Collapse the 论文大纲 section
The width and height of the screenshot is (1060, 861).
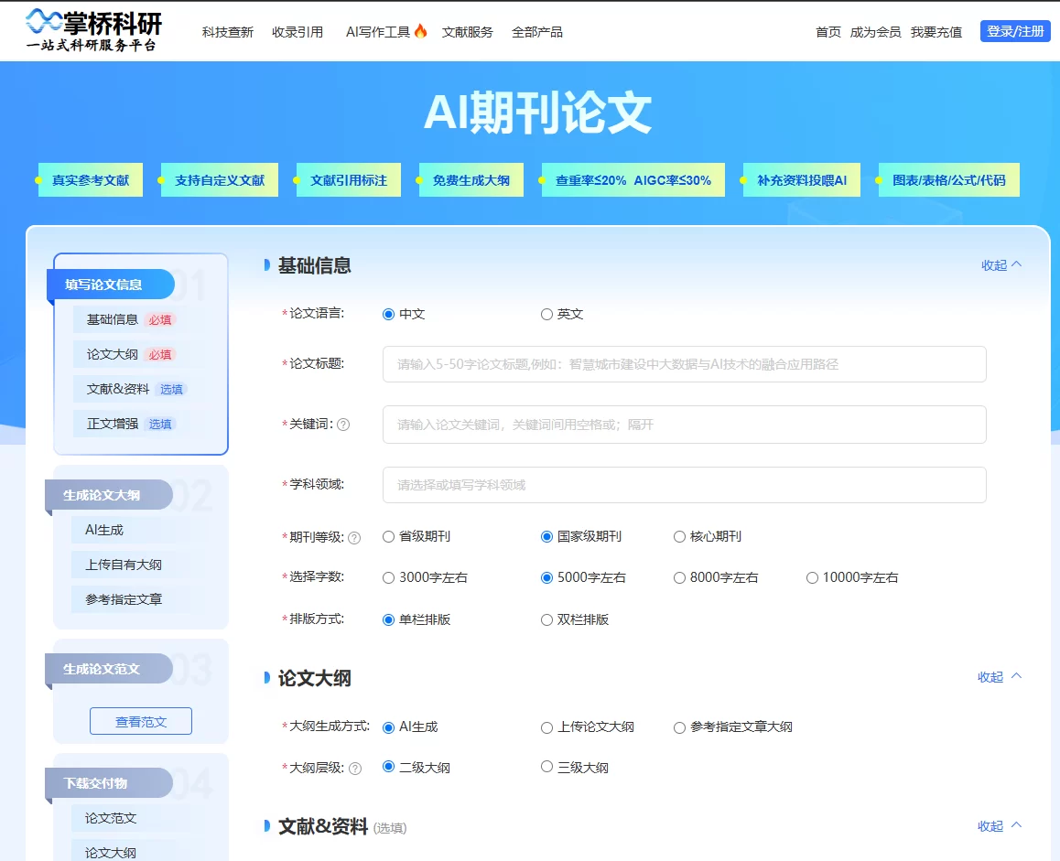tap(1000, 677)
